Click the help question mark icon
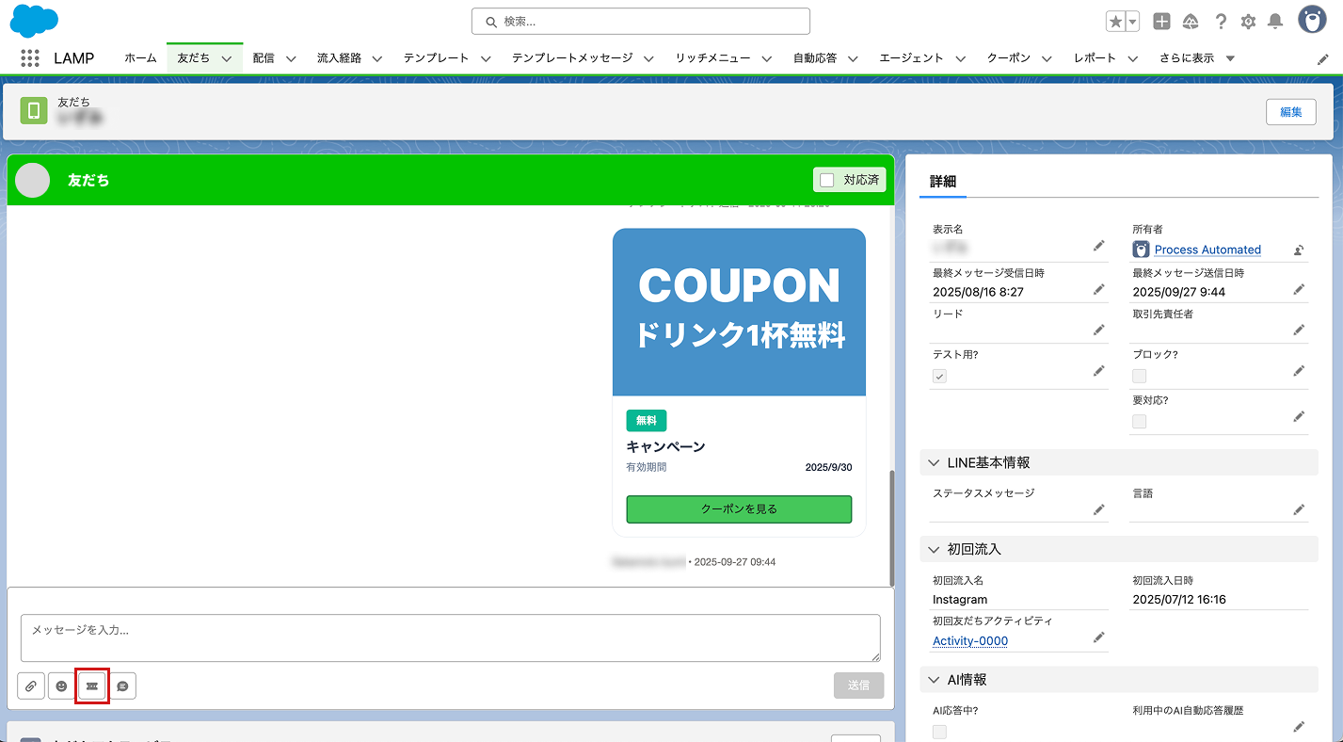Screen dimensions: 1343x742 [1221, 22]
